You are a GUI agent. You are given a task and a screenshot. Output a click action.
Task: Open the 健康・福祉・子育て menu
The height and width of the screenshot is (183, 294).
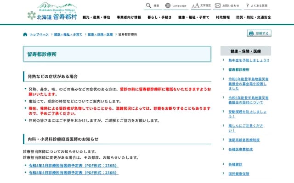tap(194, 17)
